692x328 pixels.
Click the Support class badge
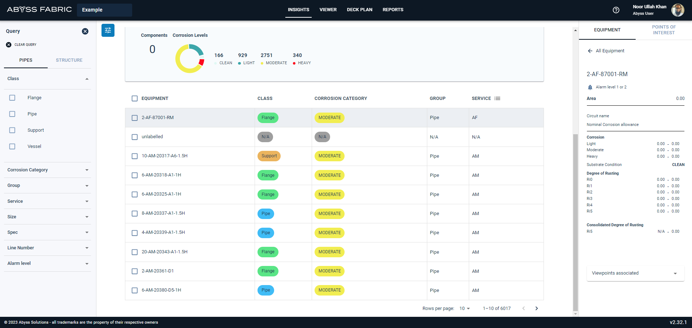click(x=269, y=156)
